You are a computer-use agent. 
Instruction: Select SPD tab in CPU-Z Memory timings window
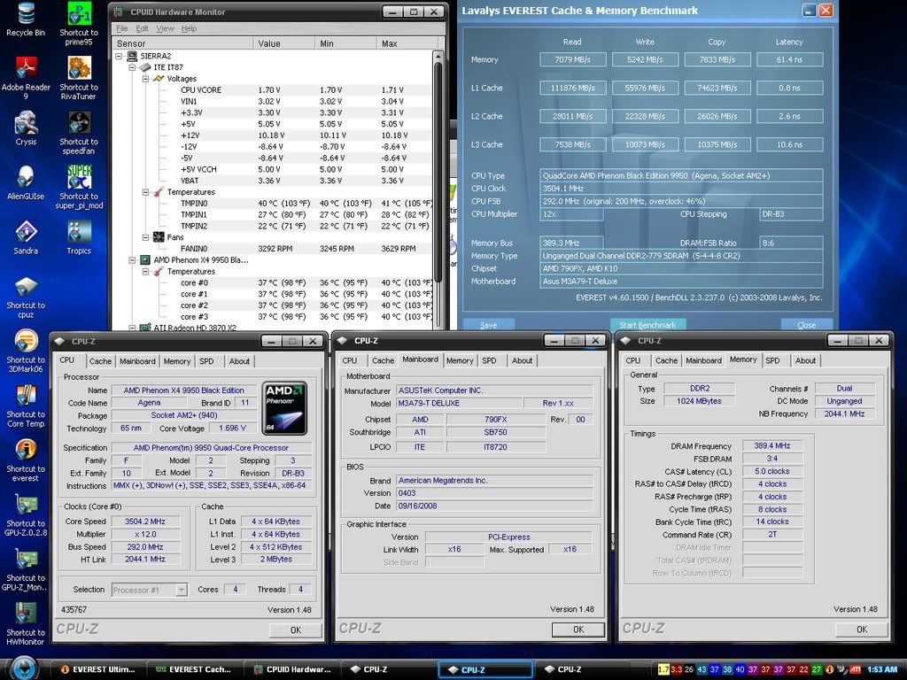pos(772,361)
